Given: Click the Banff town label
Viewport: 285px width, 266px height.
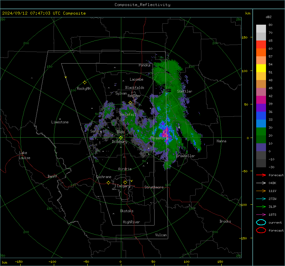Looking at the screenshot, I should click(52, 176).
